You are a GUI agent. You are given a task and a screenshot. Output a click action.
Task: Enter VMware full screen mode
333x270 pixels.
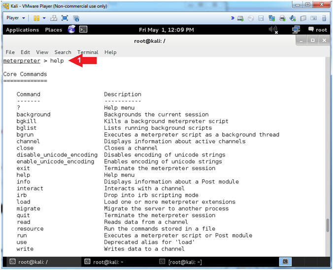click(65, 18)
